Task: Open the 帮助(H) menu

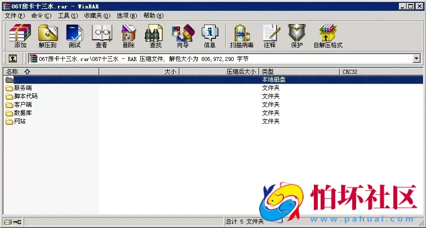Action: point(153,16)
